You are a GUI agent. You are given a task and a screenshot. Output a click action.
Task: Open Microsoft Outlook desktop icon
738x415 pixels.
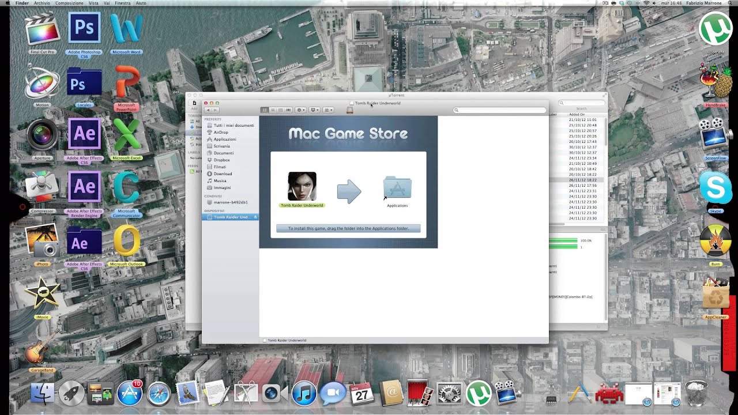(x=126, y=241)
